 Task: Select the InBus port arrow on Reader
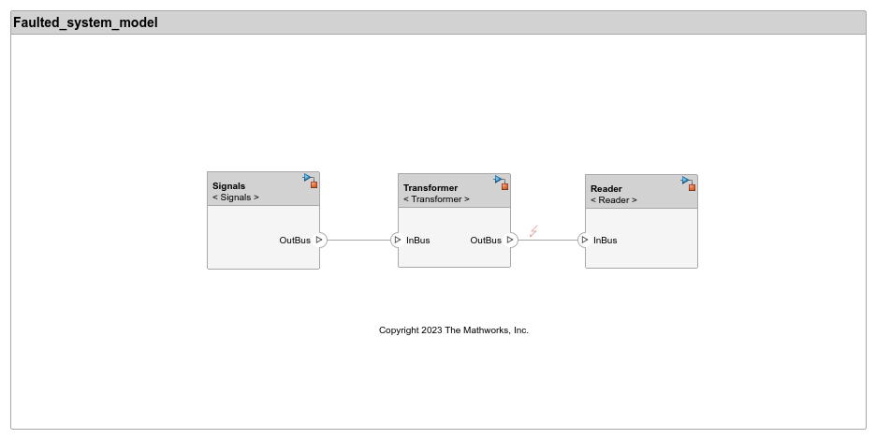click(x=585, y=241)
